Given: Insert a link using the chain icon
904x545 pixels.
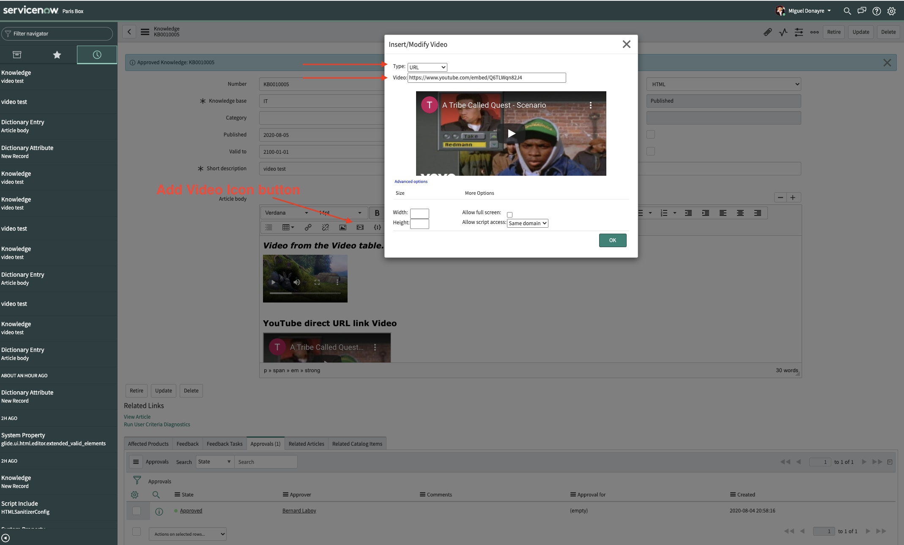Looking at the screenshot, I should tap(308, 228).
